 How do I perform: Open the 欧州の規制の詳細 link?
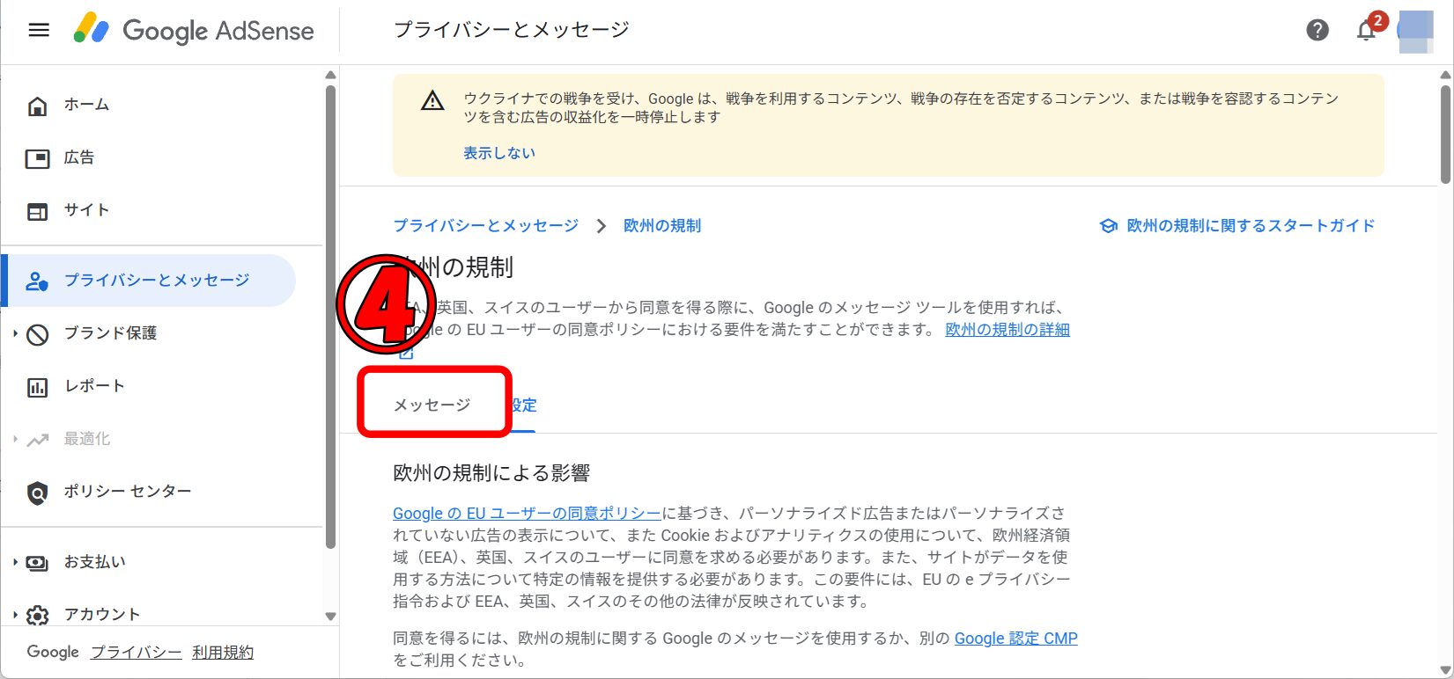pyautogui.click(x=1007, y=330)
